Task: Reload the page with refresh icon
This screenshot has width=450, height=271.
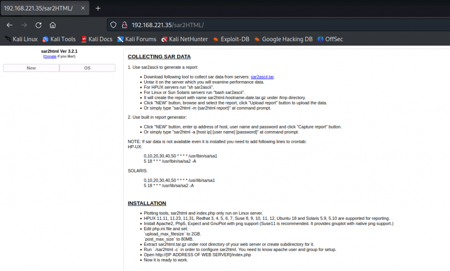Action: point(39,25)
